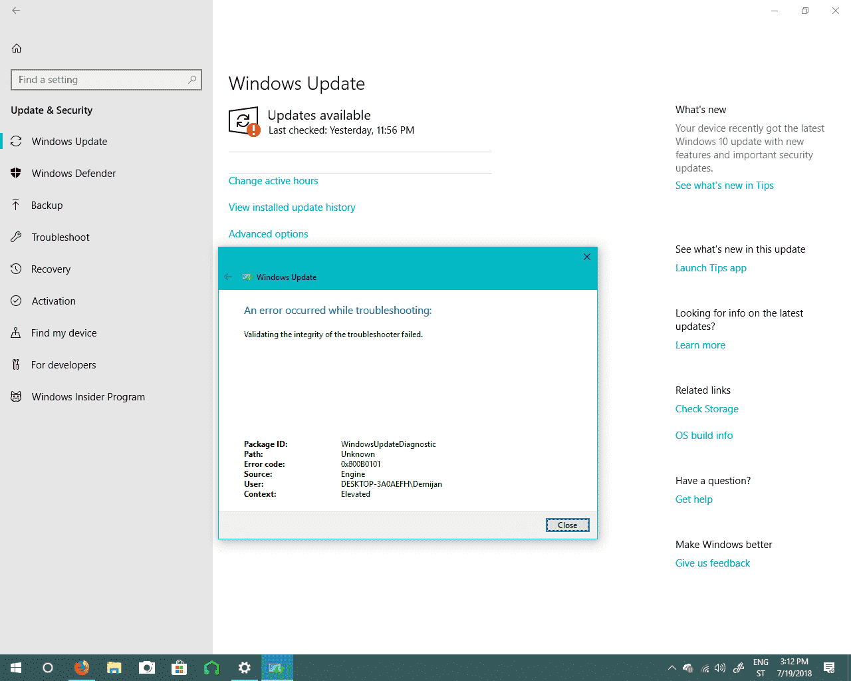Click the Find my device person icon

(16, 333)
